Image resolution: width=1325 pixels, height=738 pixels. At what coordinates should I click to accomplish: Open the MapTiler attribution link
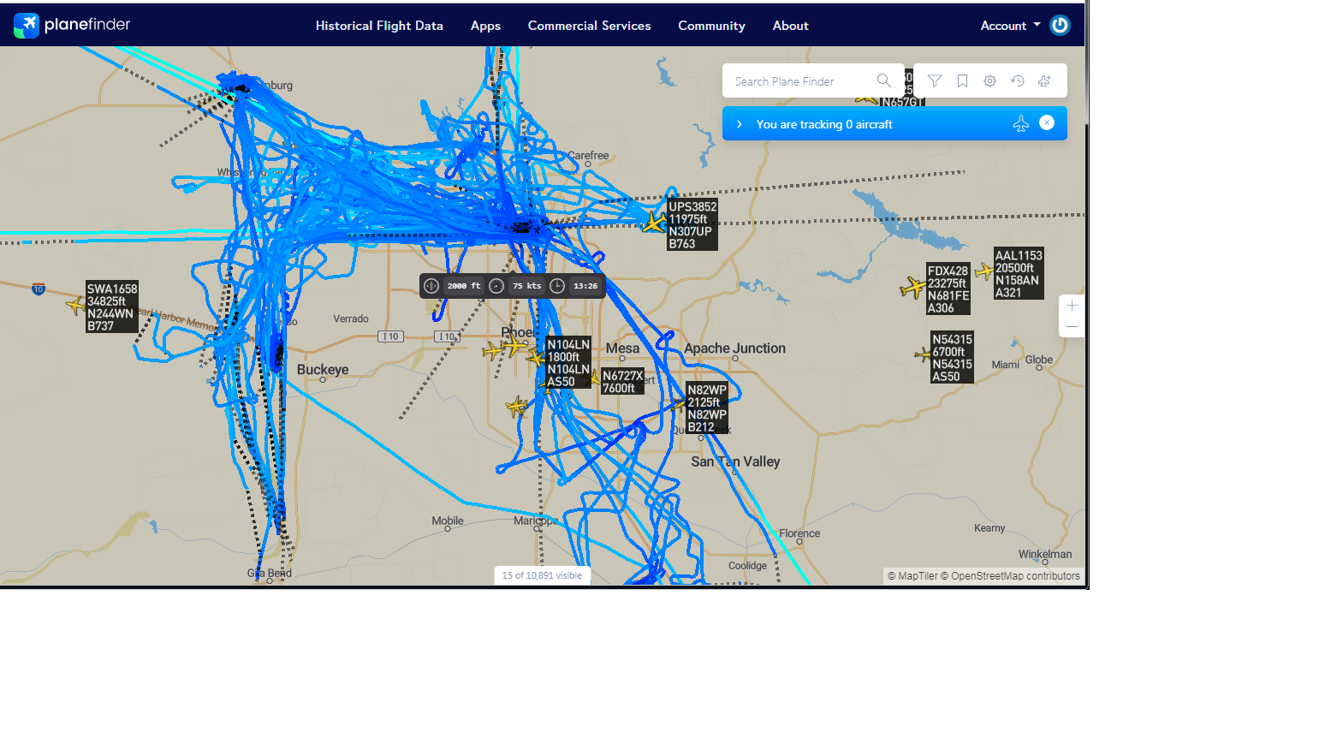pyautogui.click(x=912, y=576)
